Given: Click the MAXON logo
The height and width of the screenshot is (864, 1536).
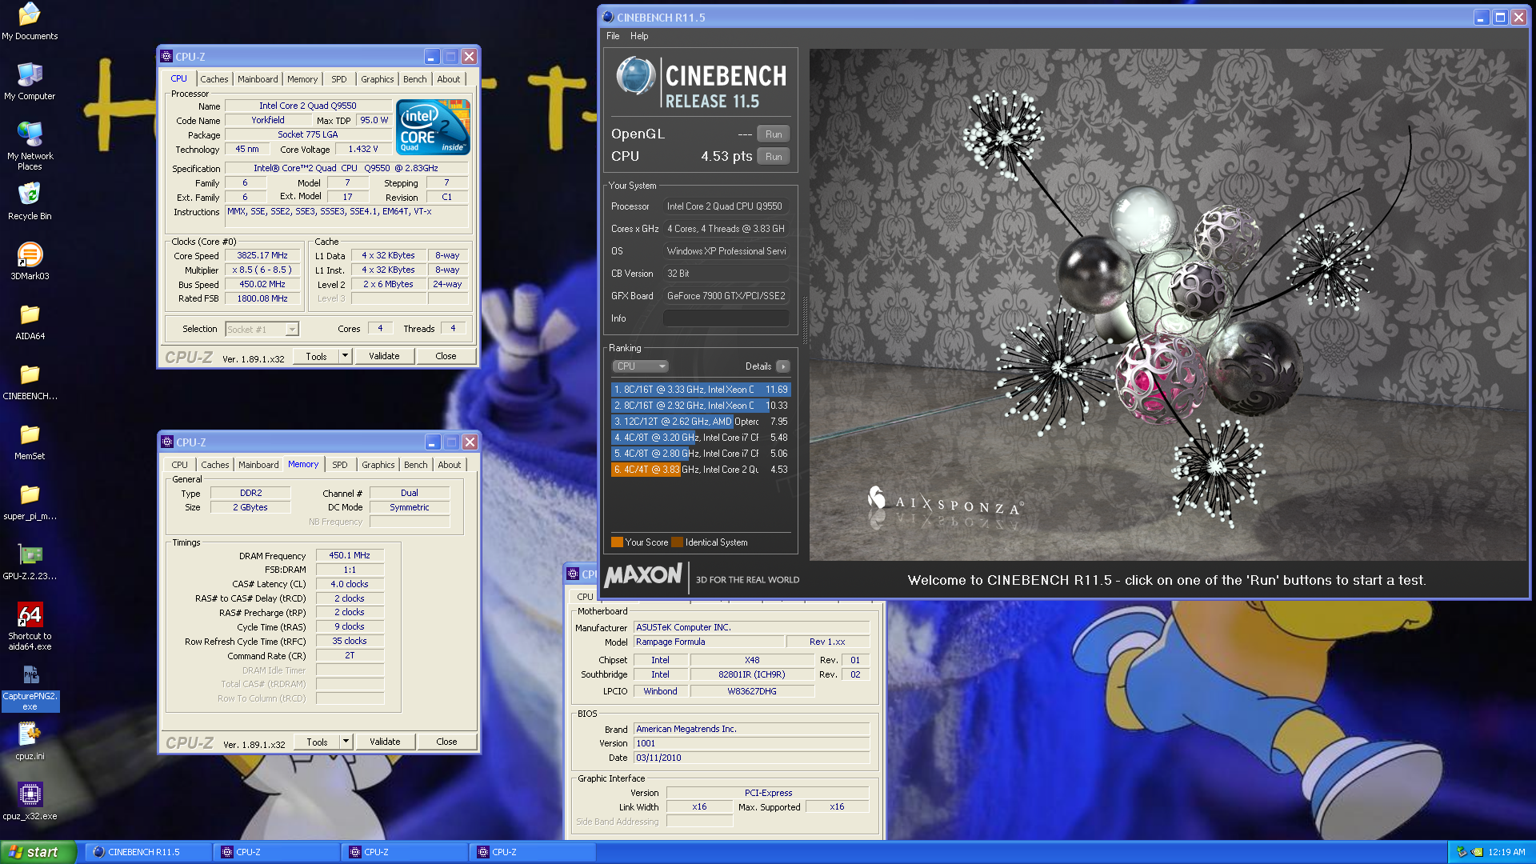Looking at the screenshot, I should click(x=644, y=576).
